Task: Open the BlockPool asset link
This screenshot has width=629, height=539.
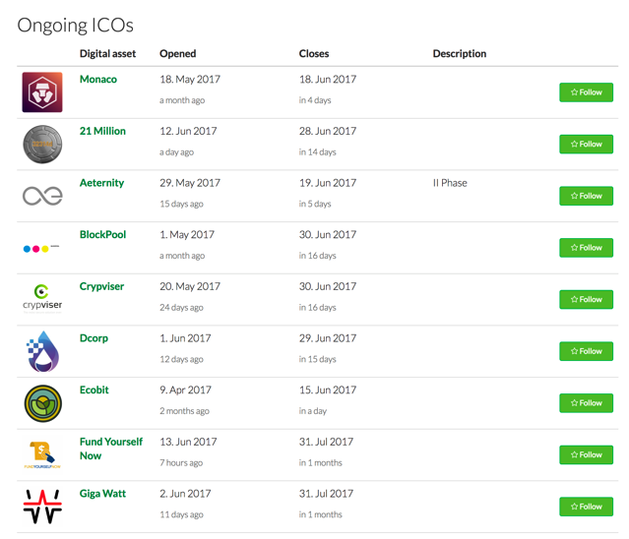Action: (102, 234)
